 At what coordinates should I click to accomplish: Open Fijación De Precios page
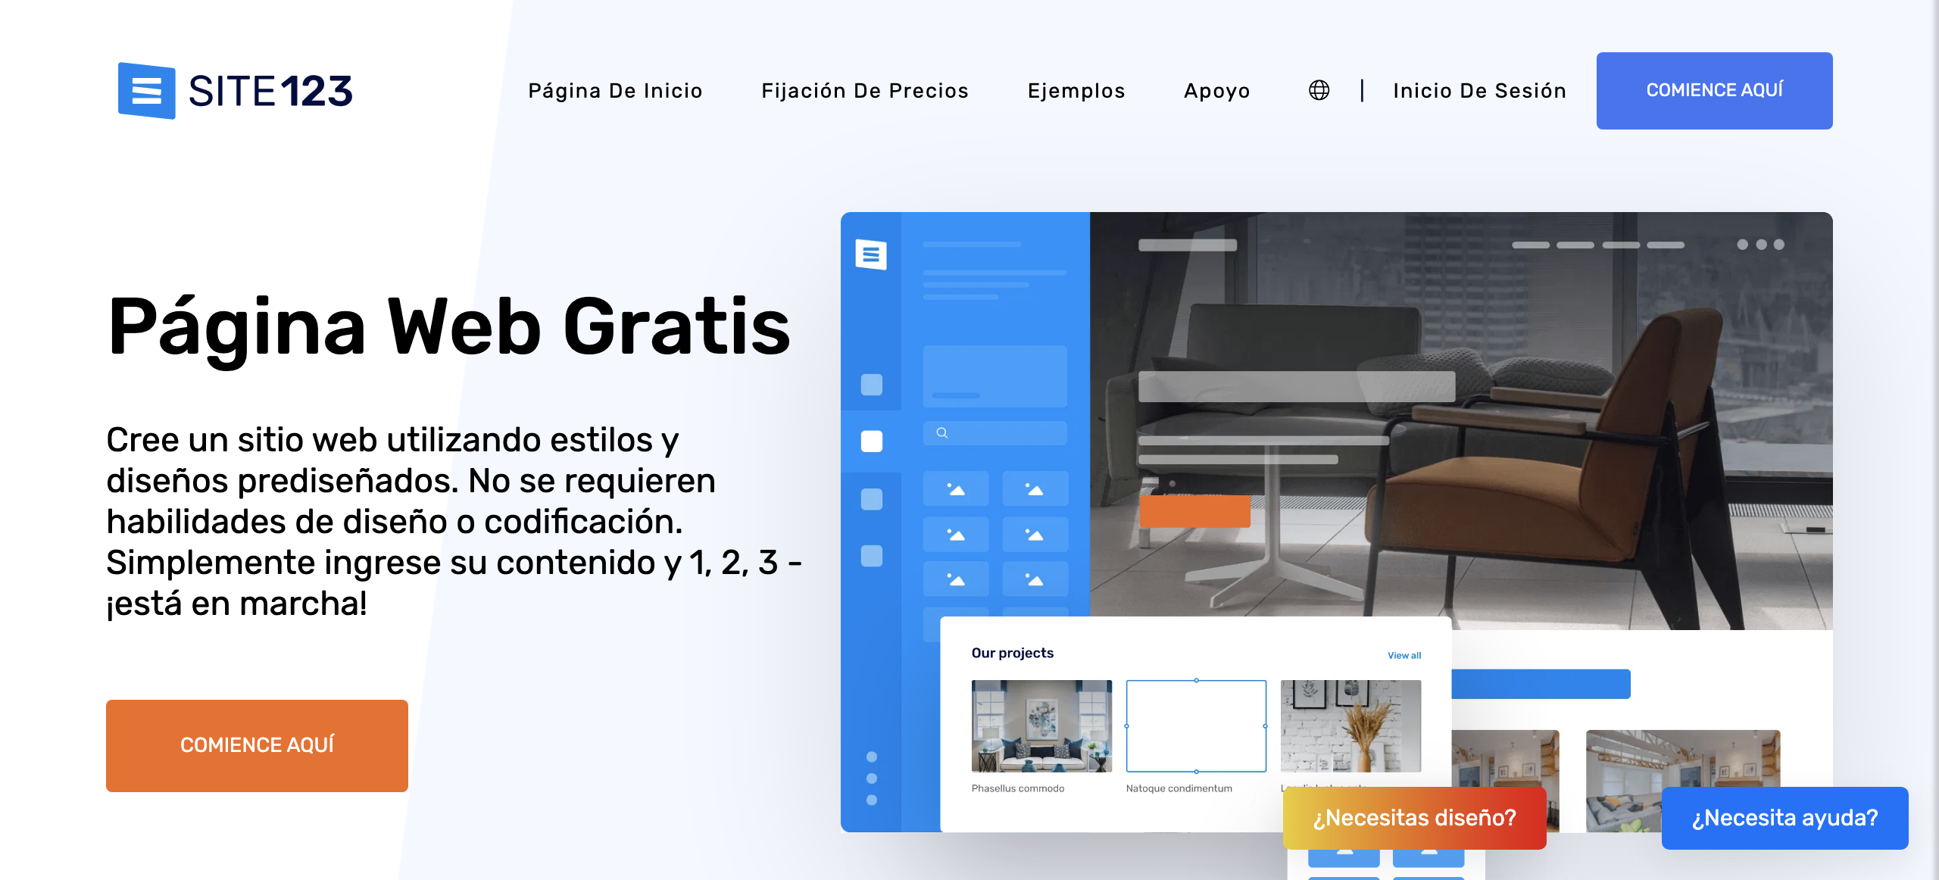click(x=865, y=91)
